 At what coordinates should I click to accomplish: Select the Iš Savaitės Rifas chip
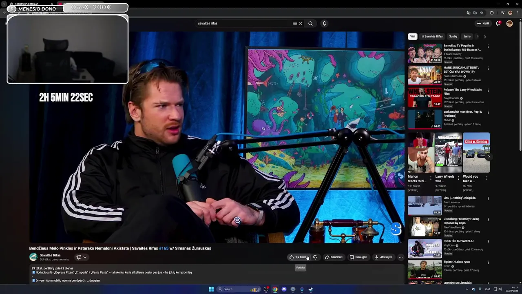point(432,36)
